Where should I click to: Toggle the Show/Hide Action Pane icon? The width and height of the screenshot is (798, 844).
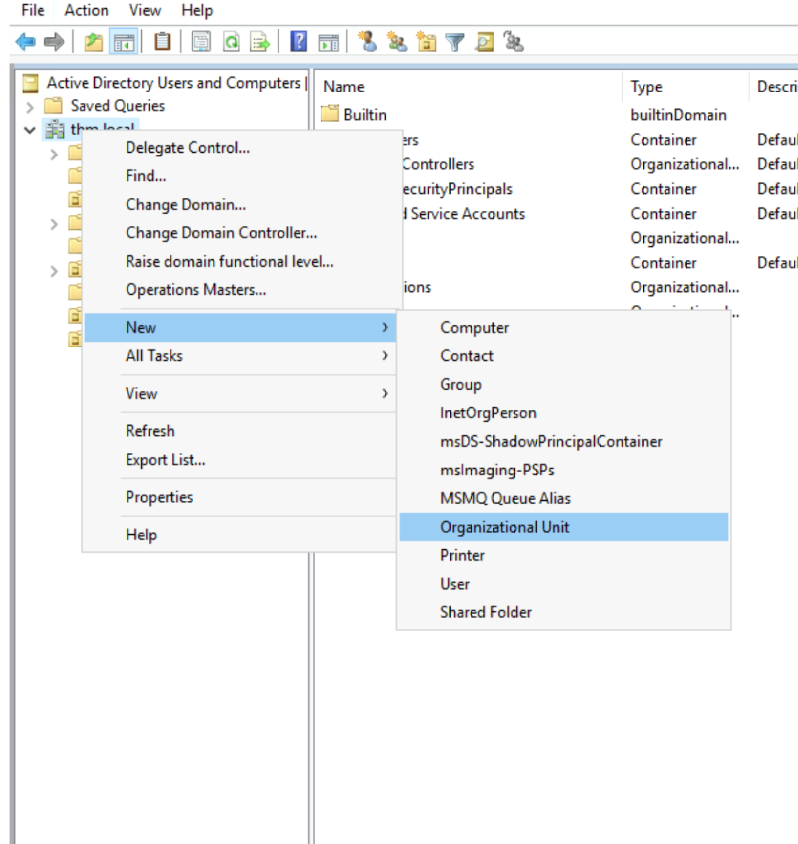click(x=329, y=42)
